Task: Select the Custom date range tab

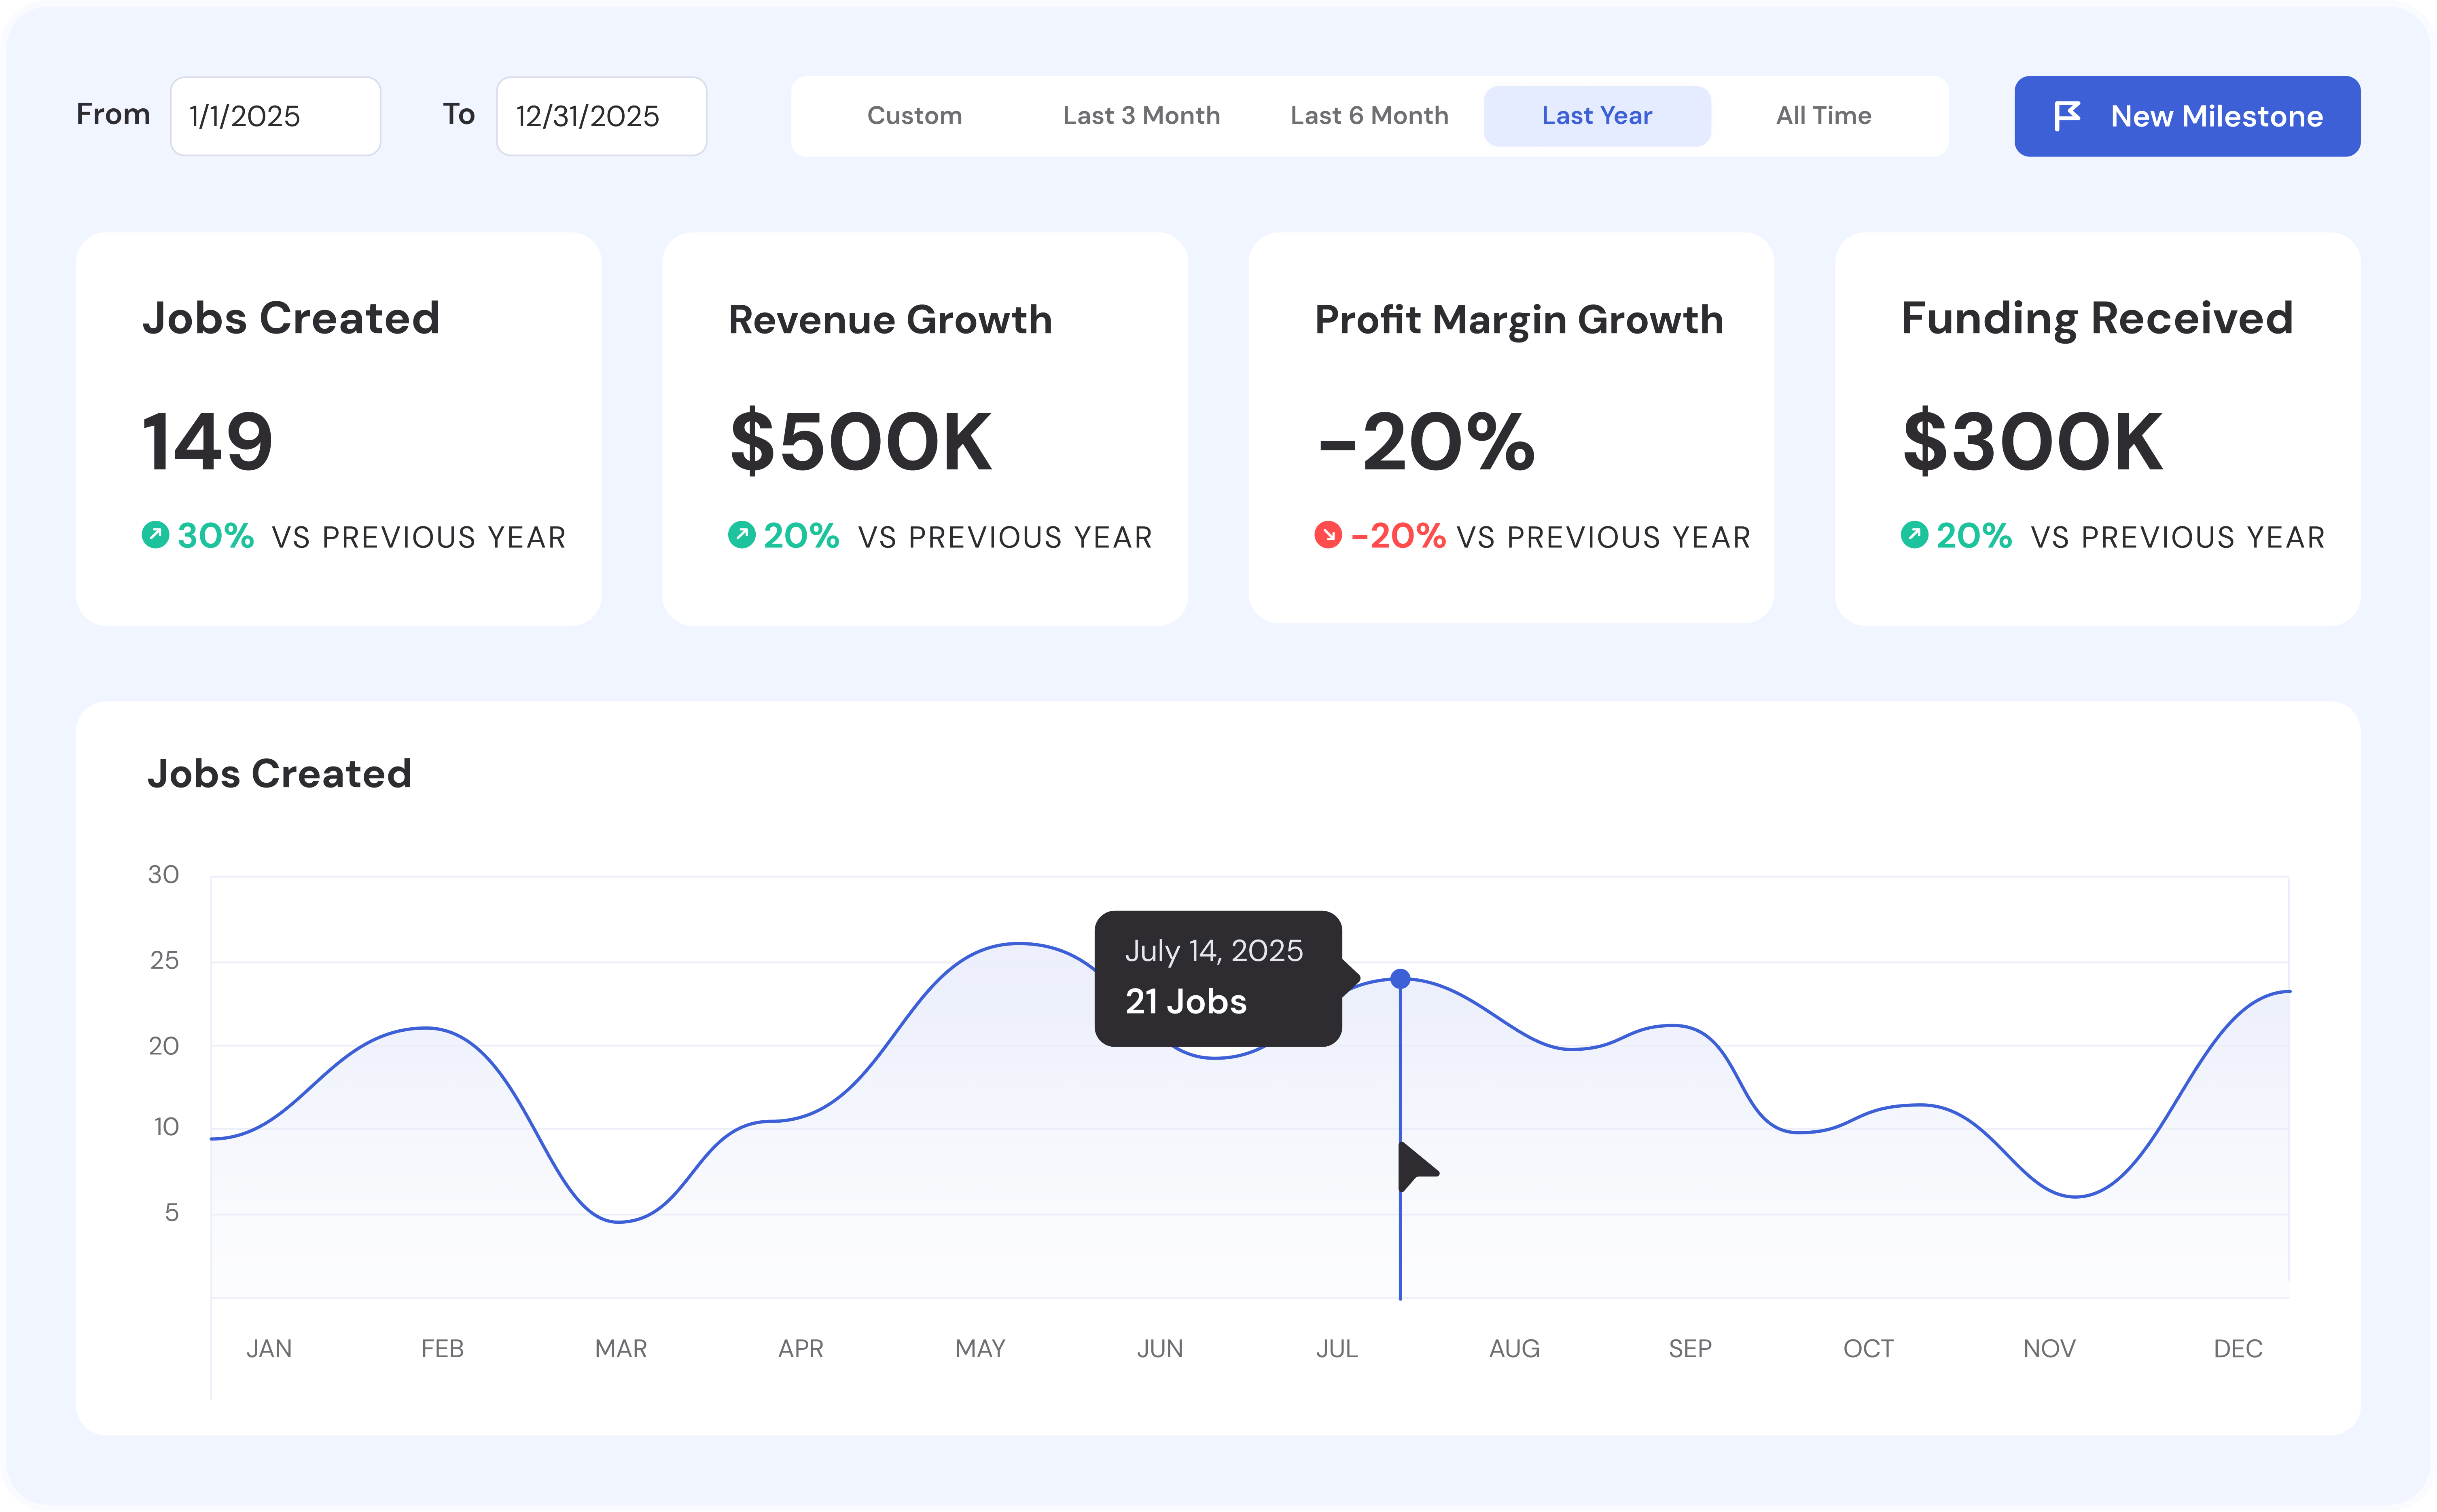Action: 913,116
